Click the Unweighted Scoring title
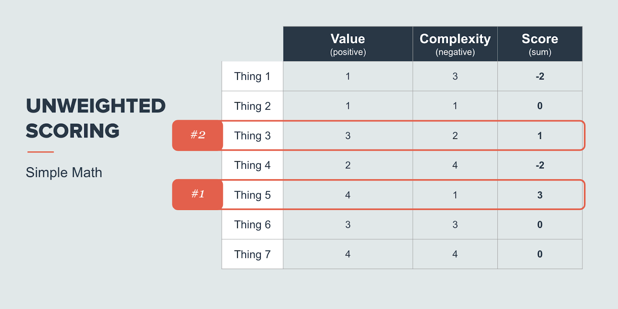Viewport: 618px width, 309px height. point(96,118)
